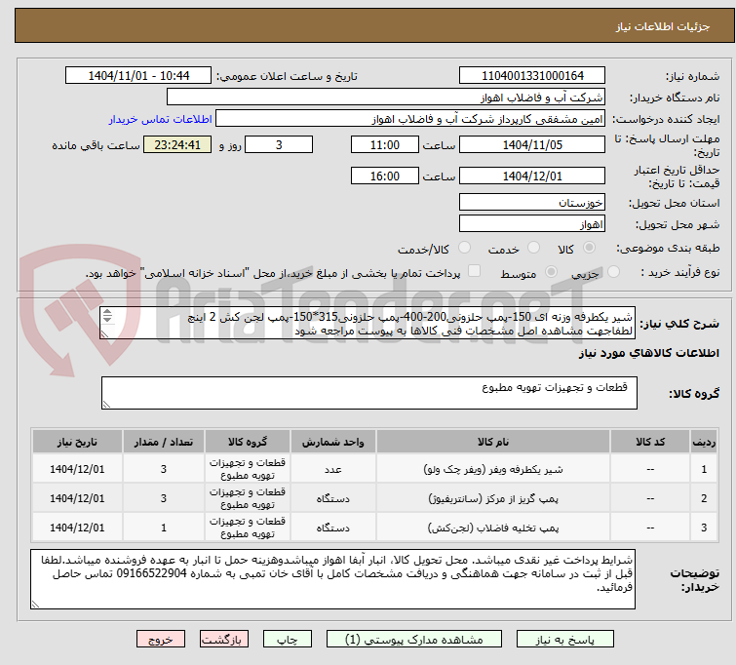Select the جزیی purchase type radio
Viewport: 736px width, 665px height.
click(x=613, y=272)
